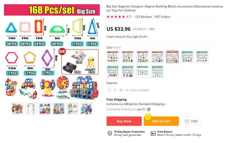Click the Add to Cart button
The width and height of the screenshot is (227, 143).
click(x=161, y=121)
